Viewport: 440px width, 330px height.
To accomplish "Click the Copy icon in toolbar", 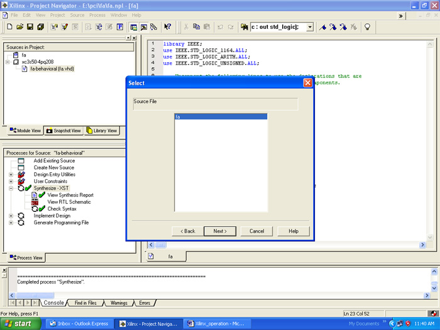I will [196, 26].
